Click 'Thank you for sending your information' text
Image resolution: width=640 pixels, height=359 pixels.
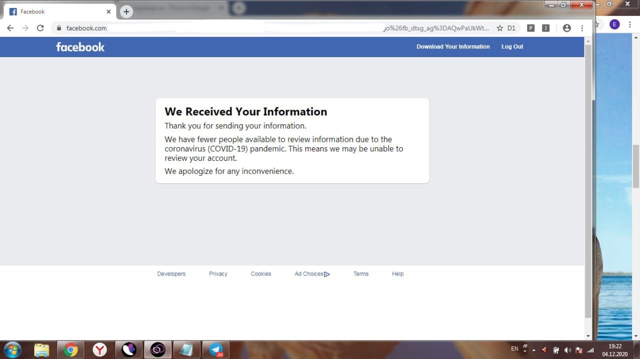(x=235, y=126)
